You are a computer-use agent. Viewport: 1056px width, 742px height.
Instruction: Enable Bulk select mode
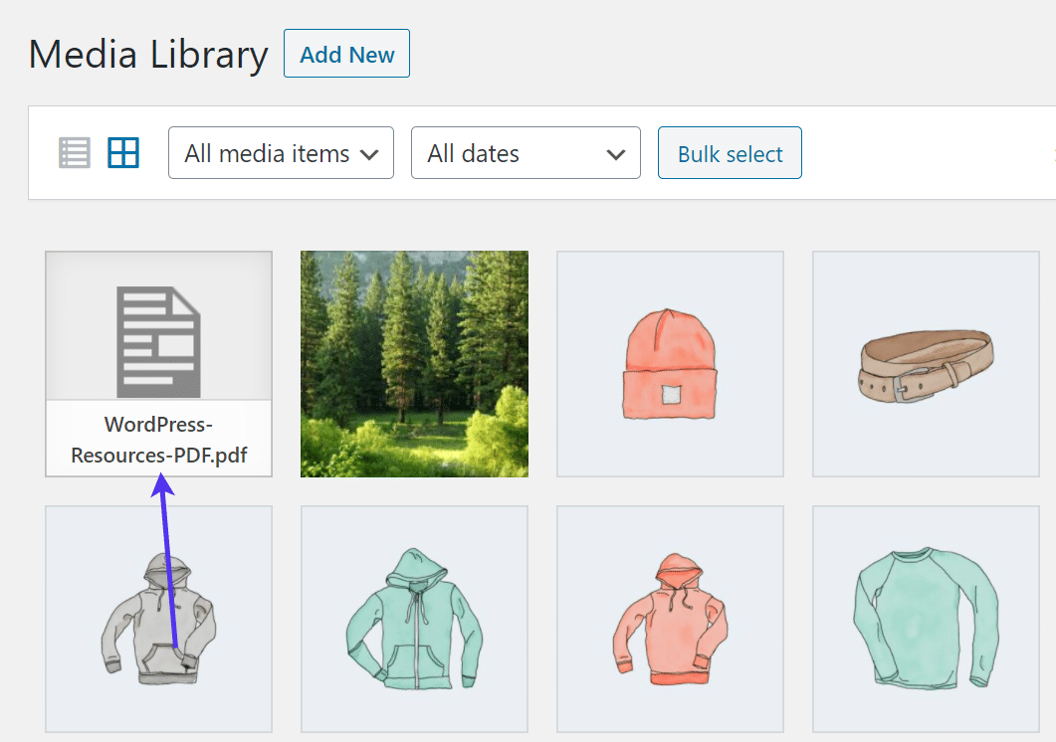730,152
